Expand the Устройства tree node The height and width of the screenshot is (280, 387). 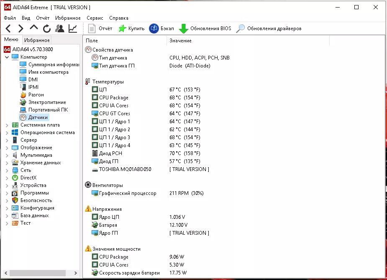tap(7, 186)
